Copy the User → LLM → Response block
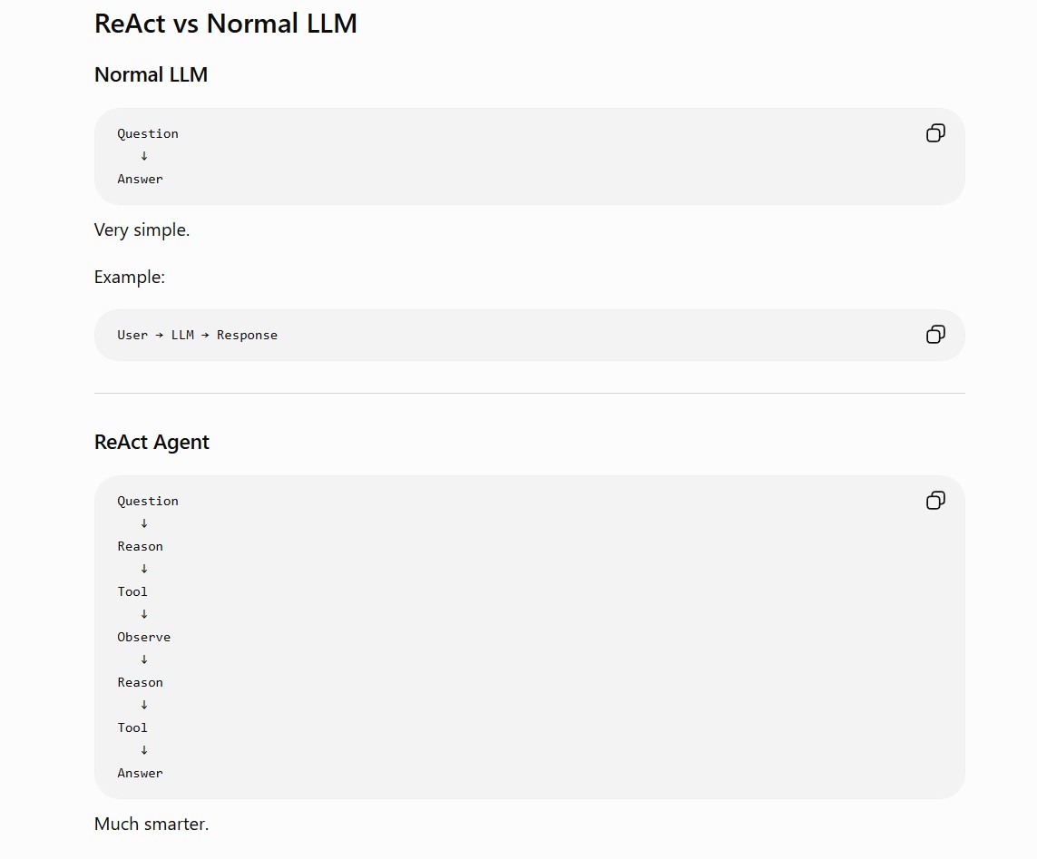1037x859 pixels. [x=935, y=334]
